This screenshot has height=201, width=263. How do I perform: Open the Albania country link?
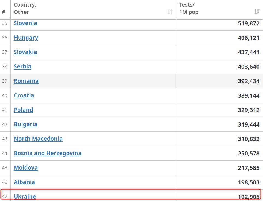(24, 182)
